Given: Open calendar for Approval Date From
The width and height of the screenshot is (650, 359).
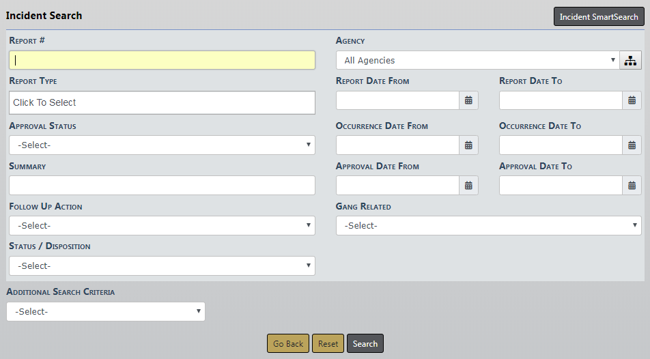Looking at the screenshot, I should [x=468, y=186].
